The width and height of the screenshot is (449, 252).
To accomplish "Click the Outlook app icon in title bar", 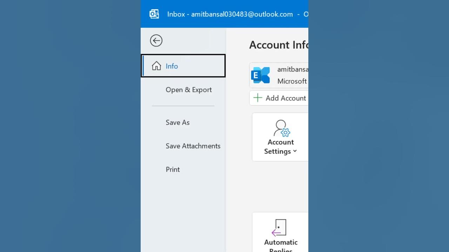I will pos(154,14).
